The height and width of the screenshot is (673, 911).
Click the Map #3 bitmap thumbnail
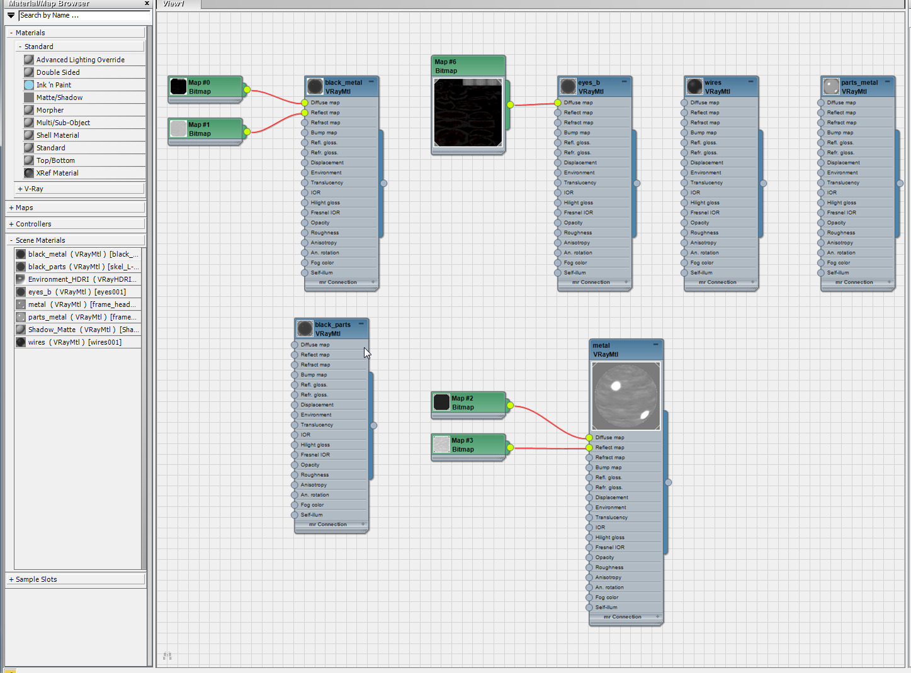coord(441,445)
